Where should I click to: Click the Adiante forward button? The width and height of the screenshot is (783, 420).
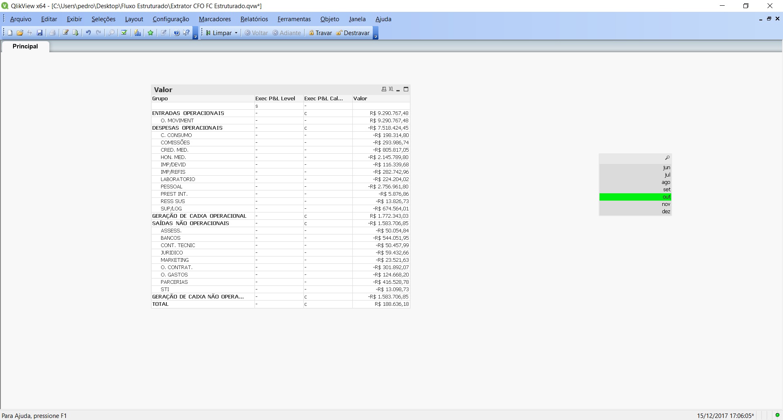pos(287,33)
